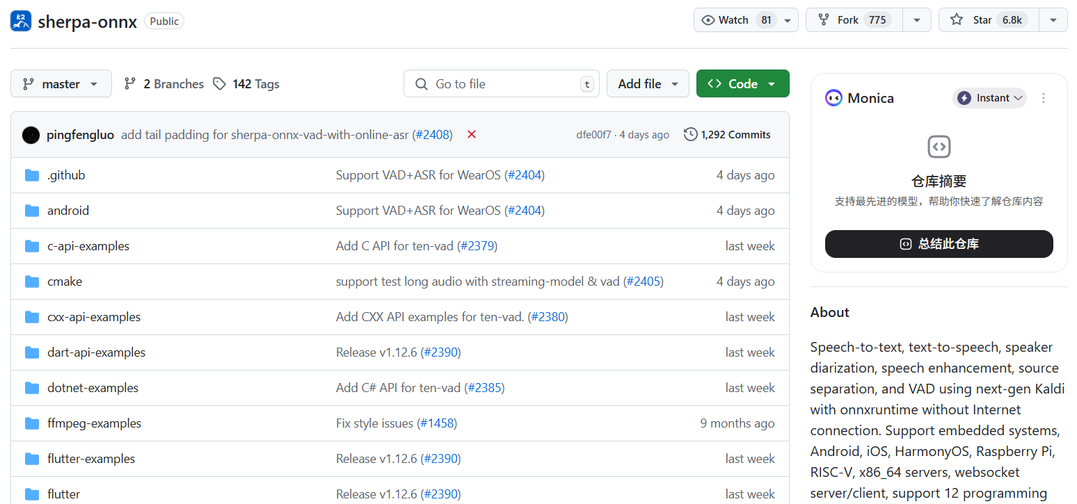Open pull request #2385 link
Screen dimensions: 1077x504
(485, 388)
